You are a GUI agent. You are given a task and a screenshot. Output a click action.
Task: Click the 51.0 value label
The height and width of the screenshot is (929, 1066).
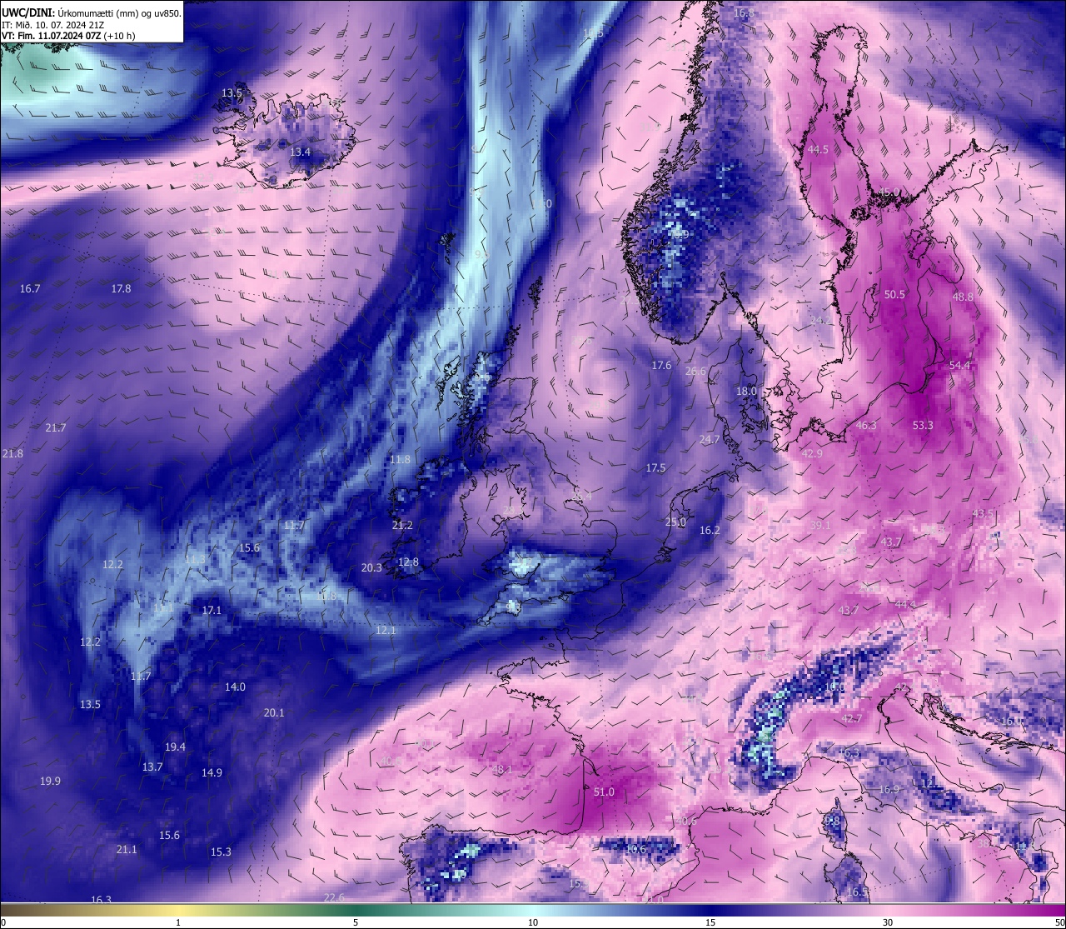click(604, 792)
